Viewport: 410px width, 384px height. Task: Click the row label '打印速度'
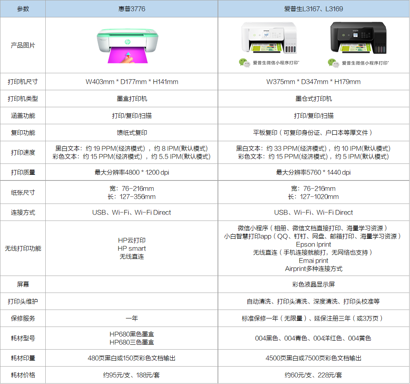pos(23,153)
